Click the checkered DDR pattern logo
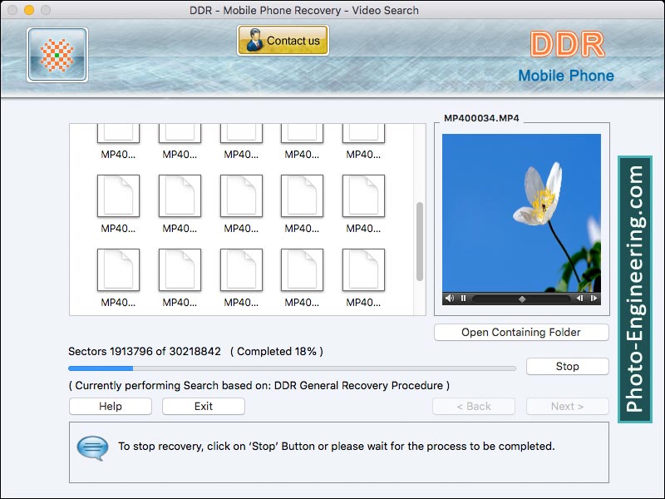Viewport: 665px width, 499px height. [x=57, y=54]
